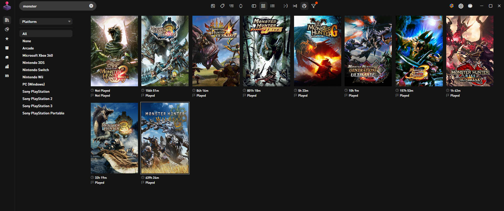Click the white figure icon beside the aperture
This screenshot has height=211, width=504.
coord(470,6)
